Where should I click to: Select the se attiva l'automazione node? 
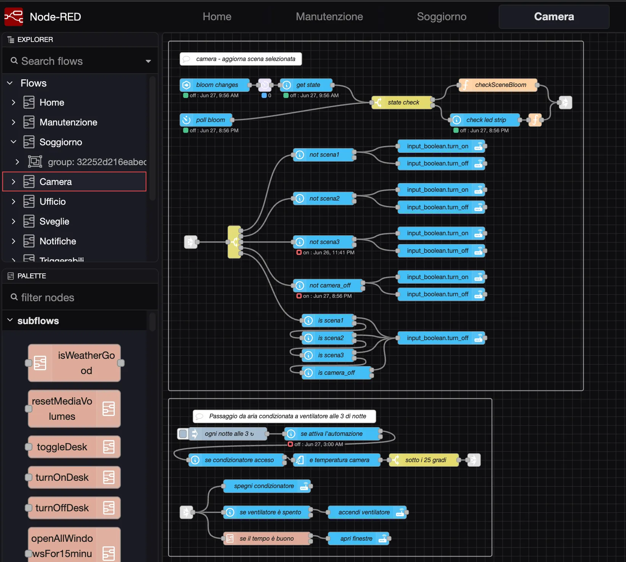(332, 434)
